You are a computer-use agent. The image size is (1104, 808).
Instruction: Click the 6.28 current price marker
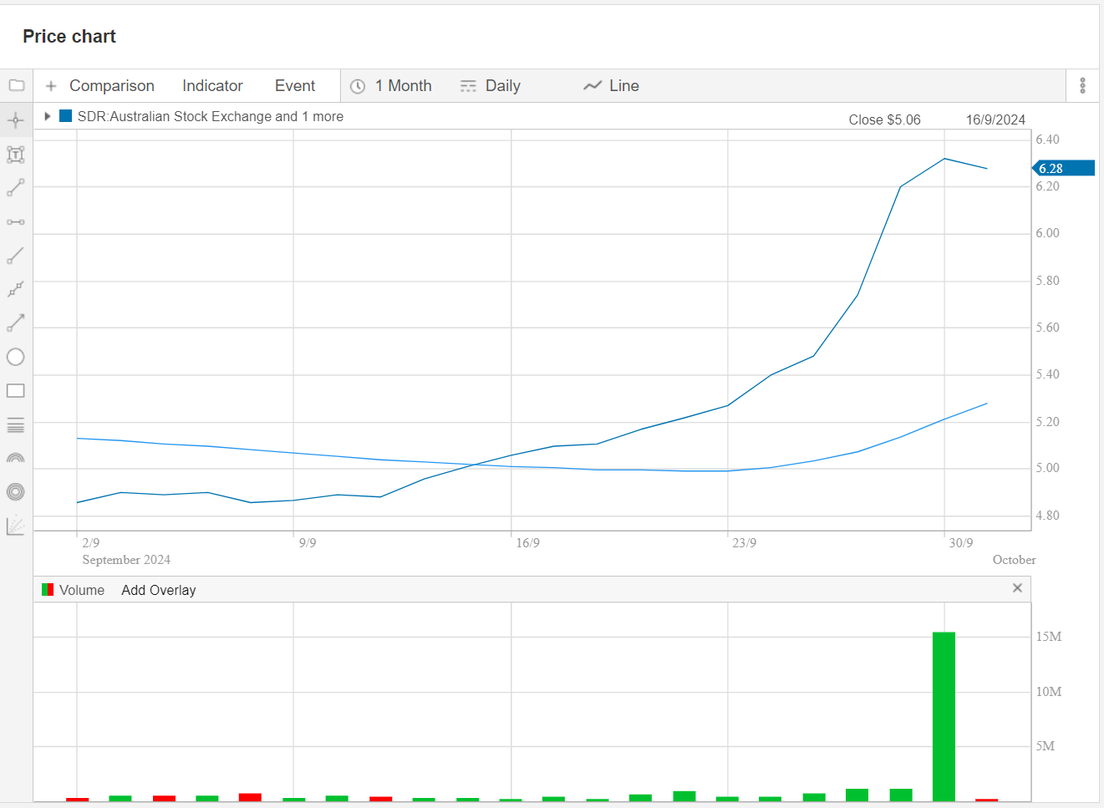click(1064, 168)
